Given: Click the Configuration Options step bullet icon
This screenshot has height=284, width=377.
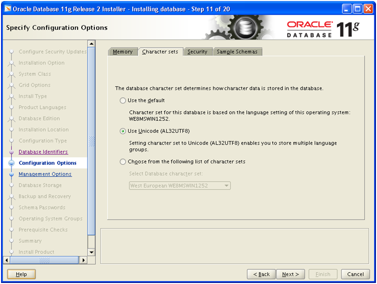Looking at the screenshot, I should (x=11, y=163).
